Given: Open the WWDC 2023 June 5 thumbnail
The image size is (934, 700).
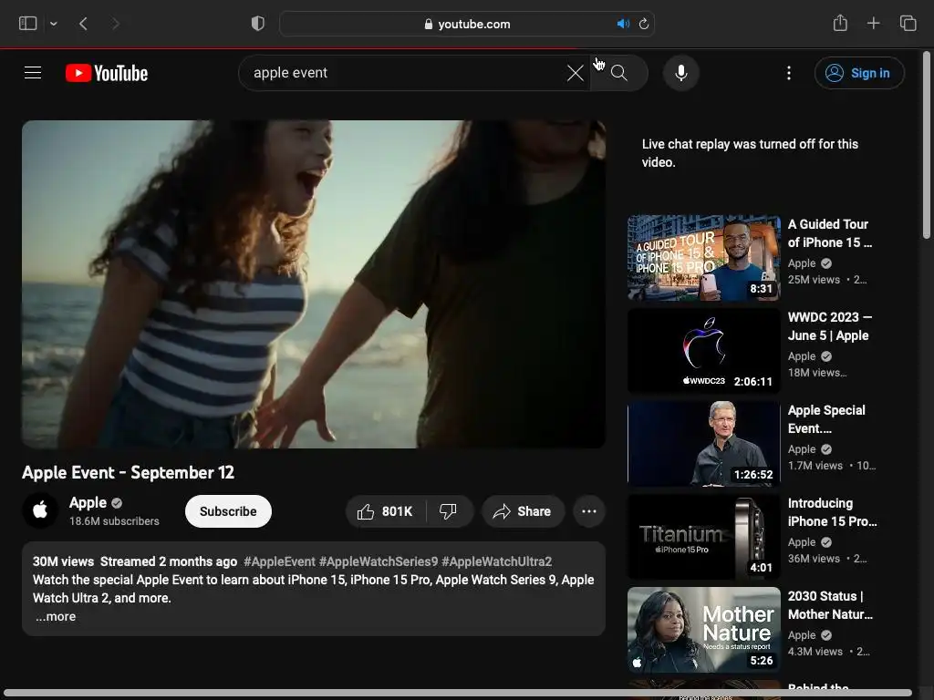Looking at the screenshot, I should pyautogui.click(x=704, y=351).
